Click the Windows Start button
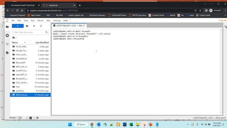The image size is (227, 128). 70,124
